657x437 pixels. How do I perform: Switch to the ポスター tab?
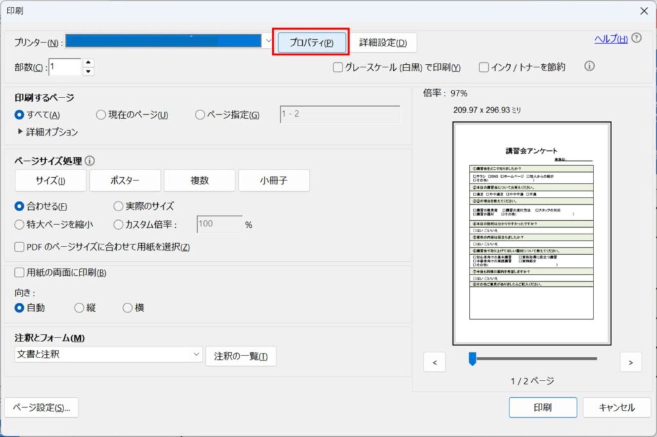point(125,180)
